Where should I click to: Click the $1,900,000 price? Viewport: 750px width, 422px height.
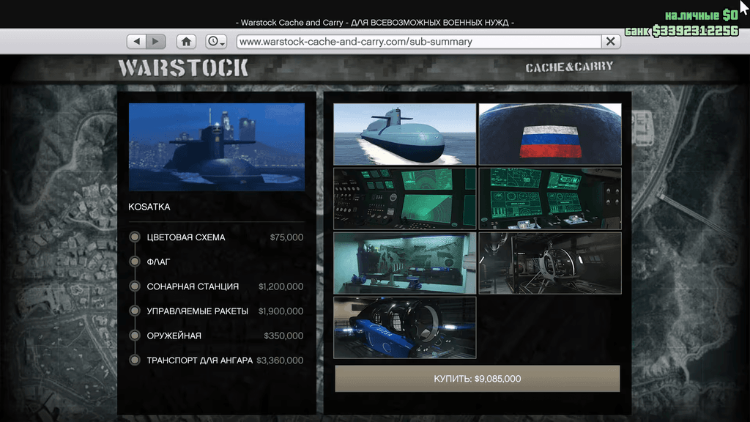point(281,311)
